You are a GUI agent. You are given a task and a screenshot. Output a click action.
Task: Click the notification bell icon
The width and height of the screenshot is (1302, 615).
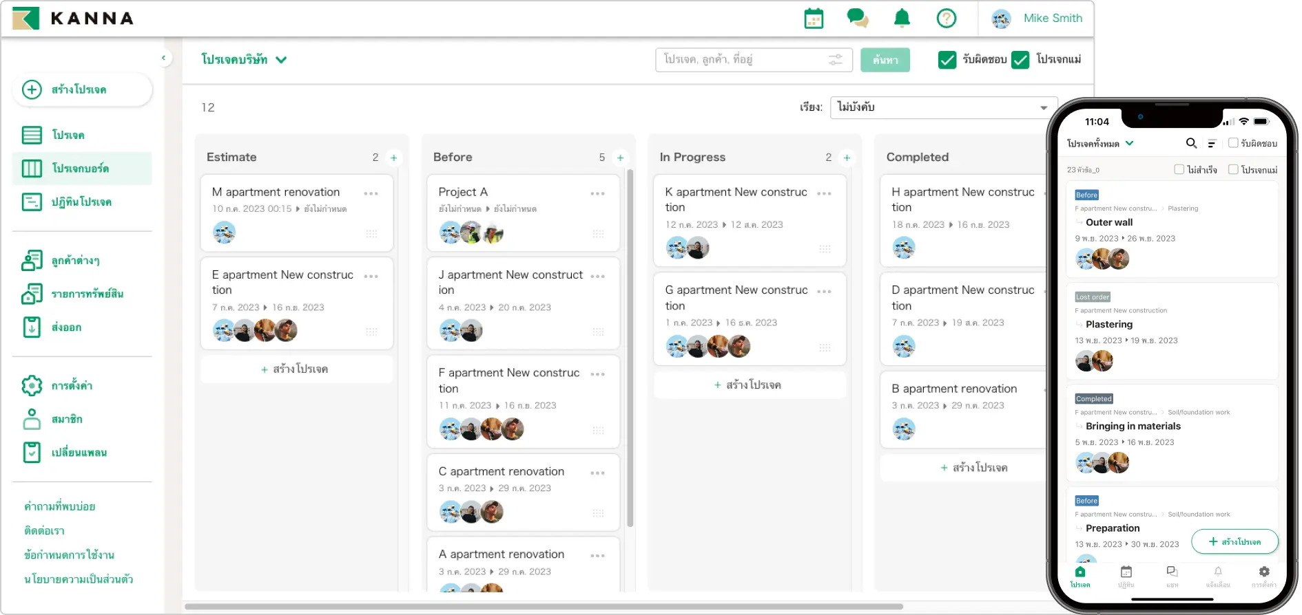[902, 19]
